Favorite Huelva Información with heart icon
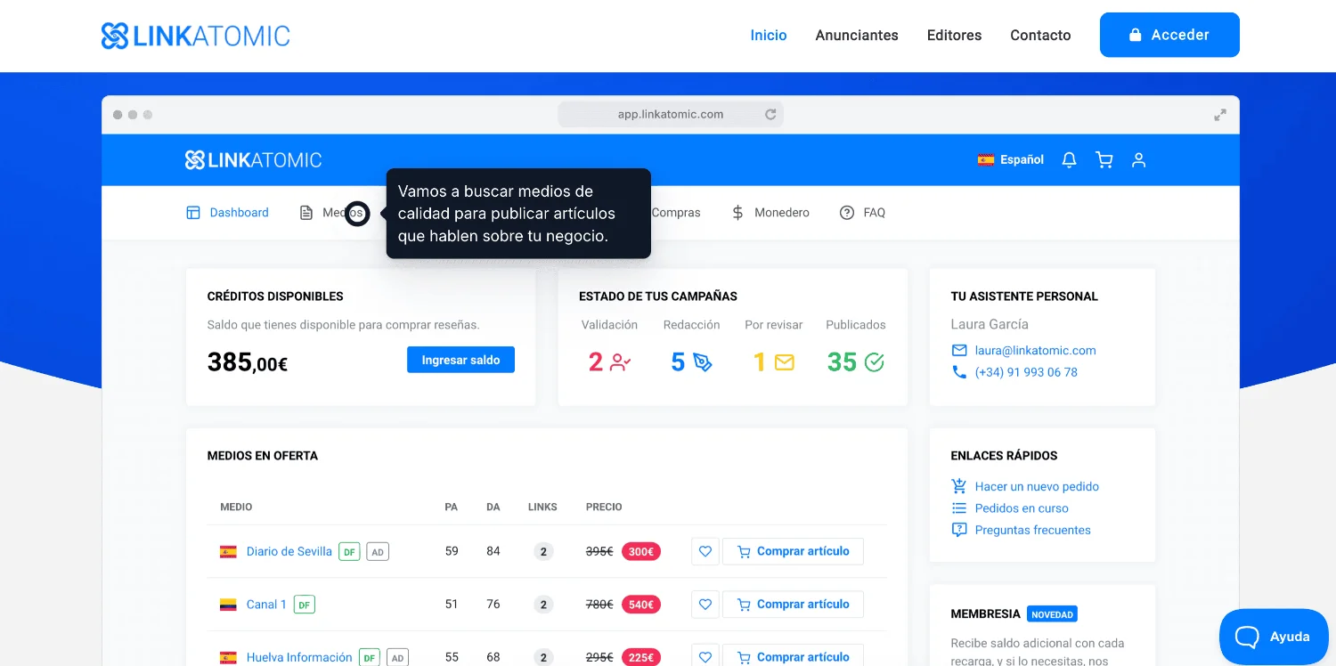 click(x=705, y=657)
